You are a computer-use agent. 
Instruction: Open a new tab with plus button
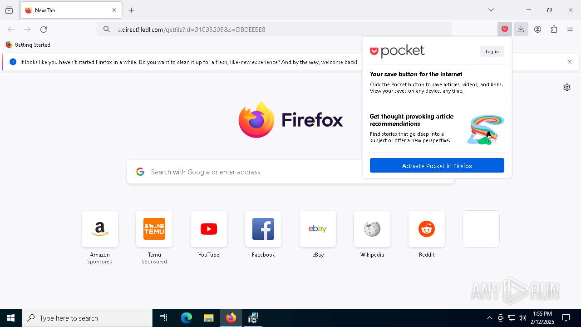(x=132, y=10)
